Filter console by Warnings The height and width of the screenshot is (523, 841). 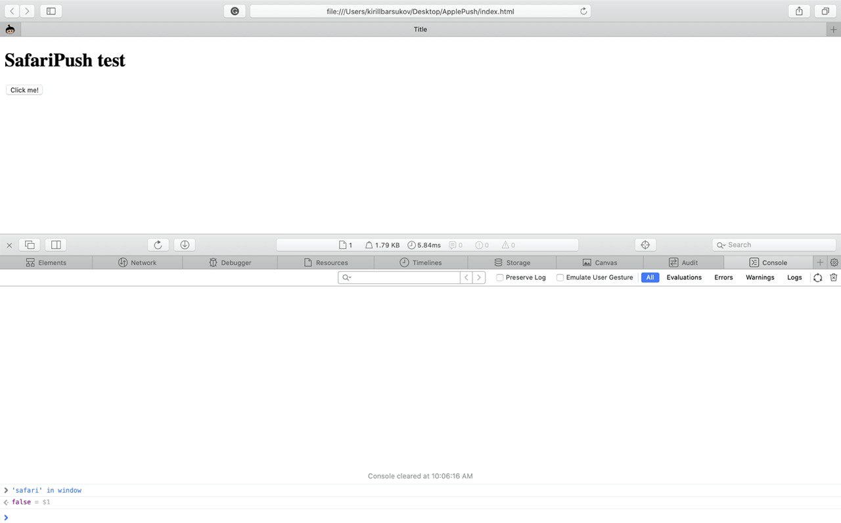[760, 277]
